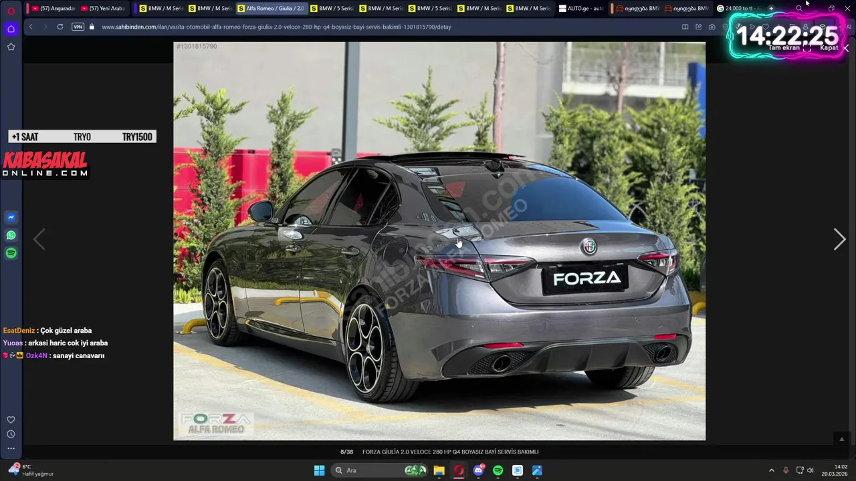This screenshot has width=856, height=481.
Task: Click the microphone icon in system tray
Action: pyautogui.click(x=786, y=470)
